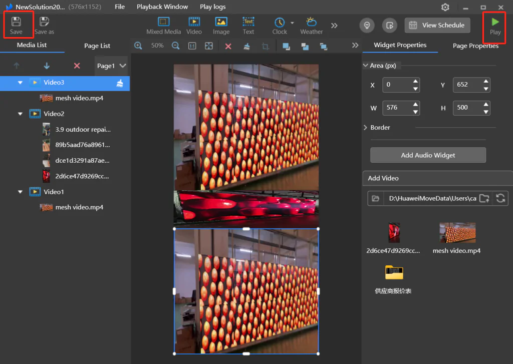Collapse the Area (px) section

pos(365,66)
